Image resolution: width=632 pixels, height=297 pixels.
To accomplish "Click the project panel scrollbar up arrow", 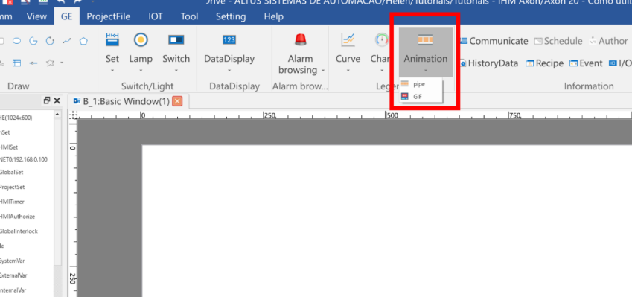I will [57, 115].
